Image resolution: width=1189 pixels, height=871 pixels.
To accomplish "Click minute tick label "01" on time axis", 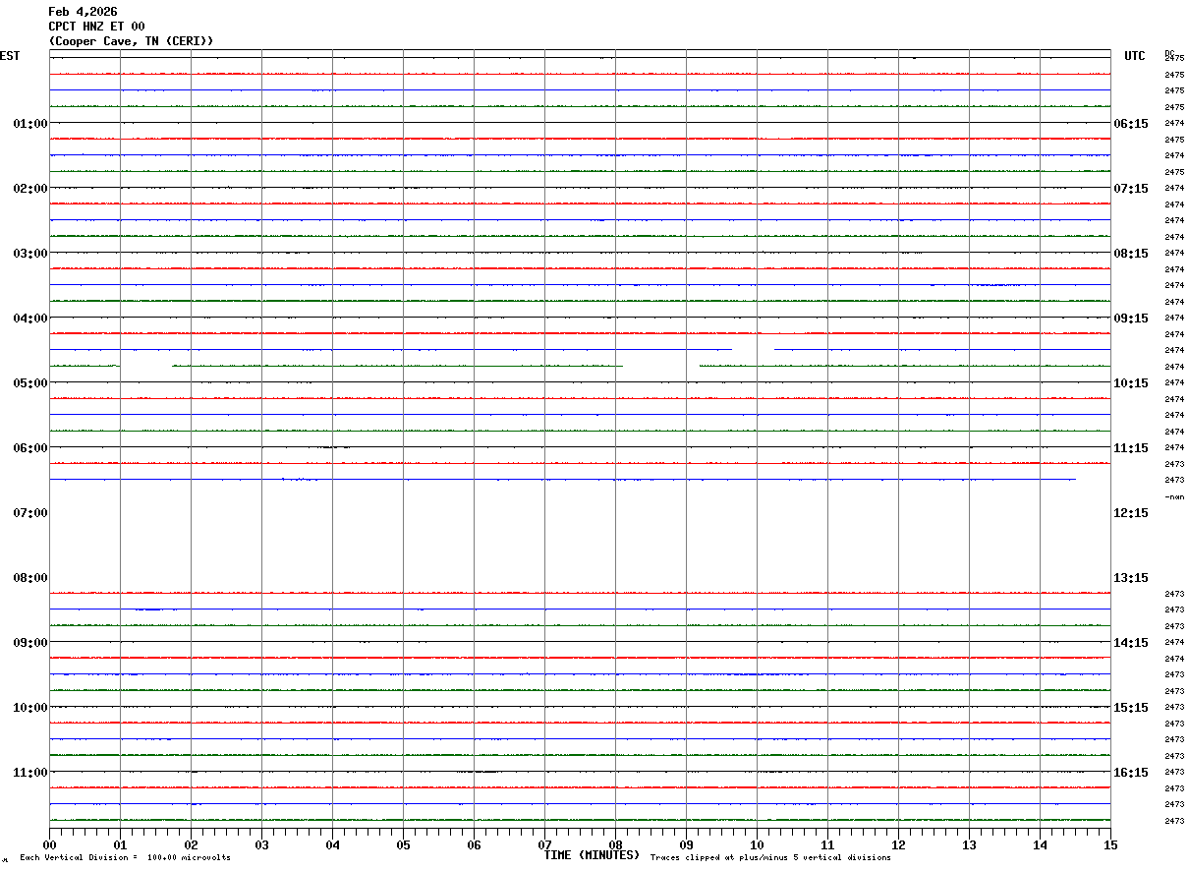I will (120, 845).
